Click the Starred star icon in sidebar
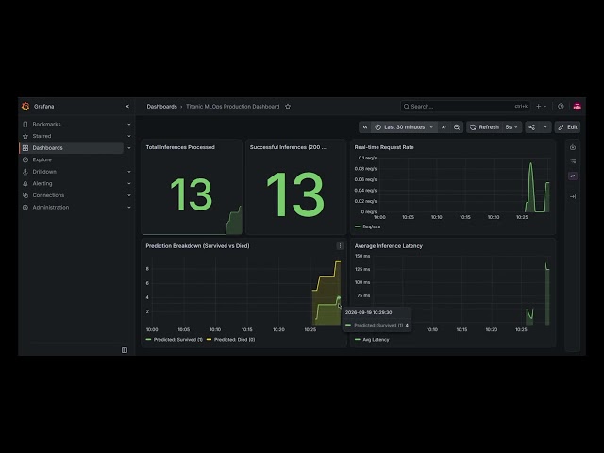604x453 pixels. 25,136
